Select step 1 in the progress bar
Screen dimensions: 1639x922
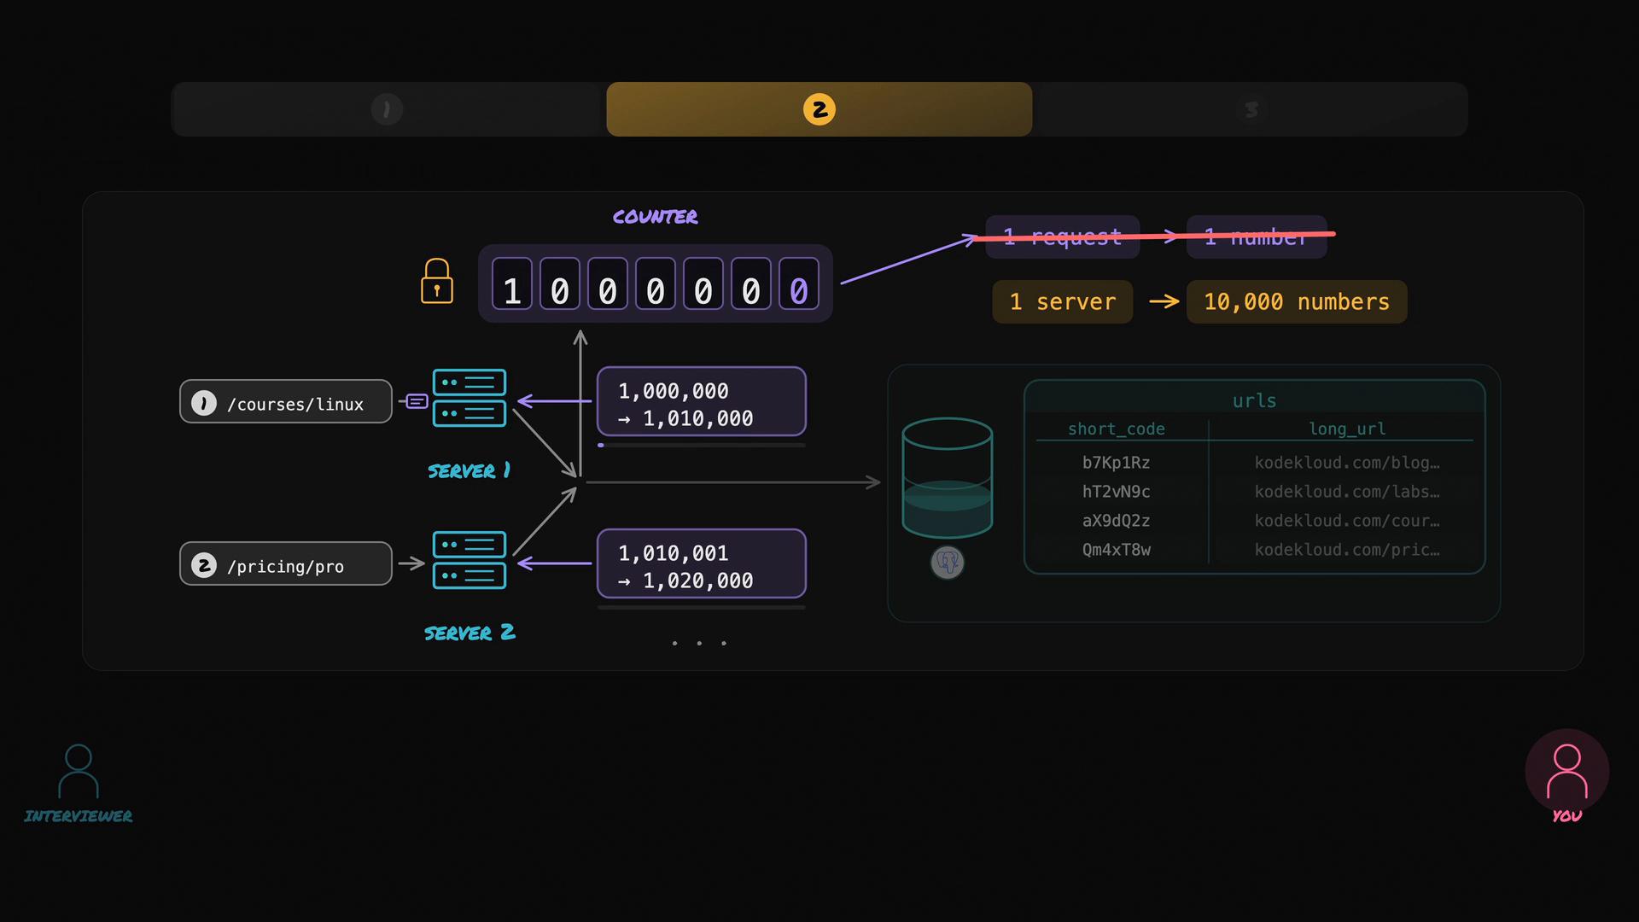[x=387, y=109]
